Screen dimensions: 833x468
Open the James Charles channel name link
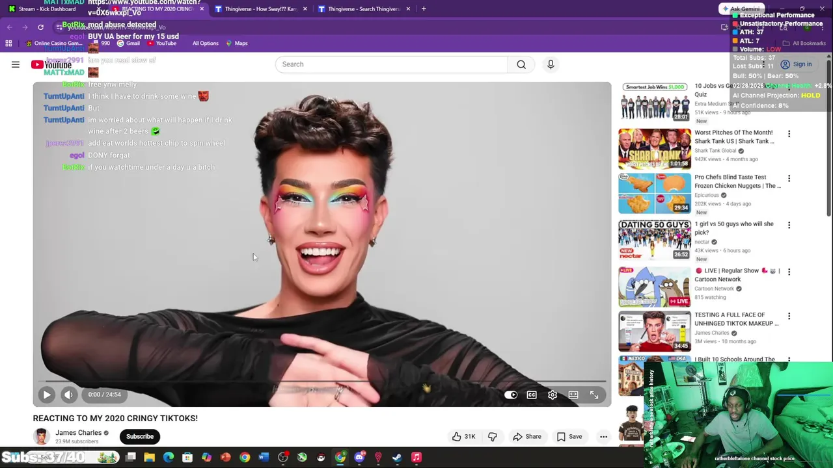[x=78, y=433]
